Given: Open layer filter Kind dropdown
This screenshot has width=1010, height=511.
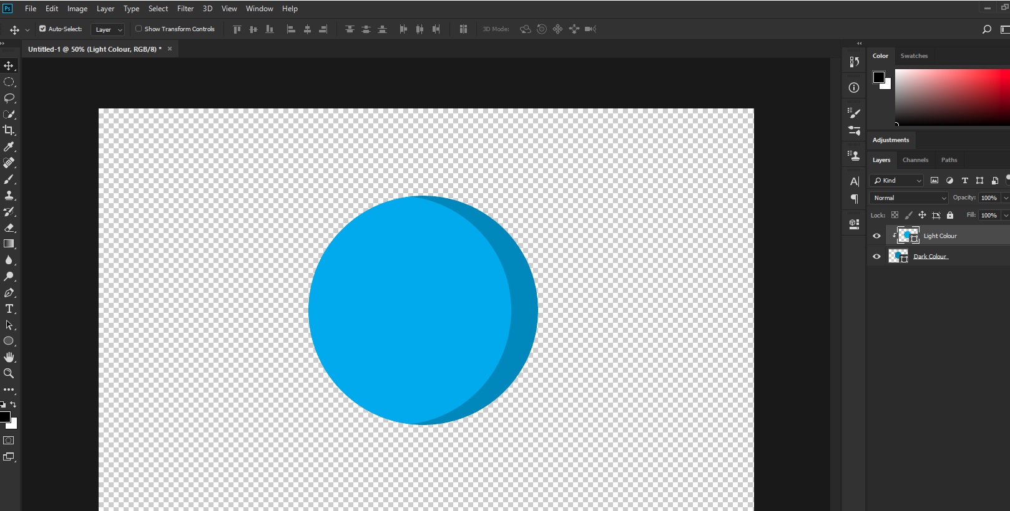Looking at the screenshot, I should point(897,181).
